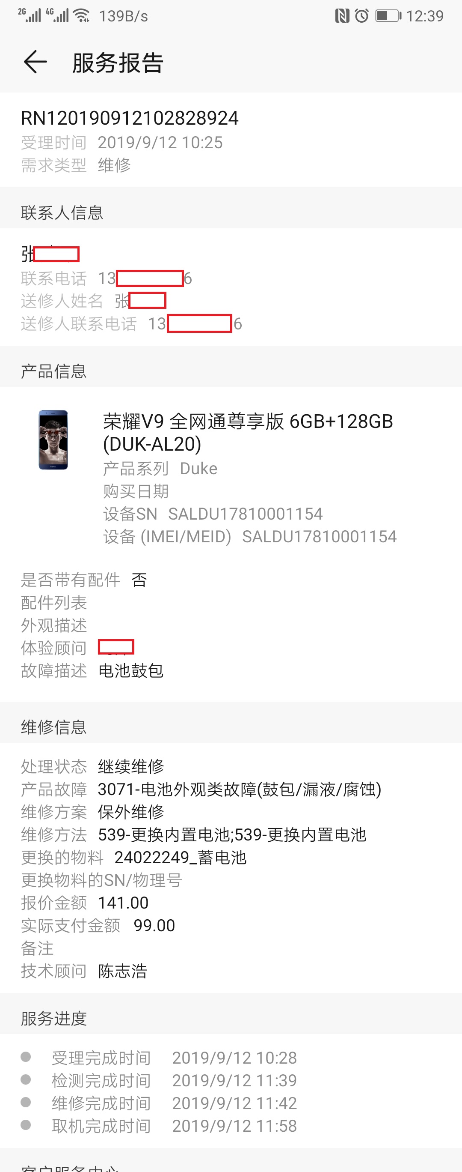Tap the 设备SN value SALDU17810001154
This screenshot has height=1172, width=462.
(x=245, y=514)
